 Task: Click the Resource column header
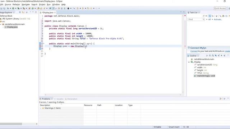[x=90, y=105]
